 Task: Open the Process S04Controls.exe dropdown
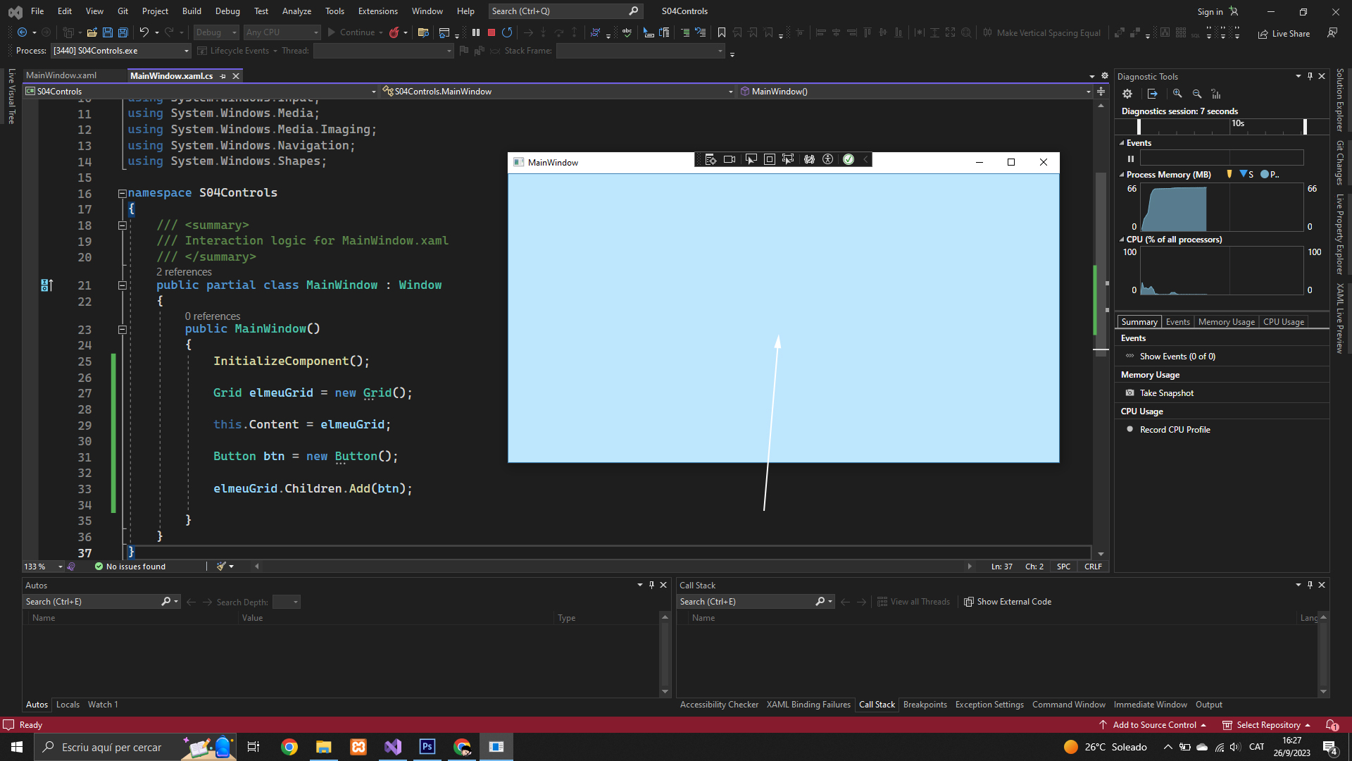[x=187, y=51]
